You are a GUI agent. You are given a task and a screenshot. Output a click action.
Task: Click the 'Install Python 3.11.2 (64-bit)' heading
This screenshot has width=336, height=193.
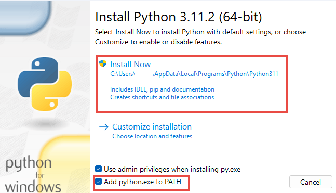coord(179,17)
